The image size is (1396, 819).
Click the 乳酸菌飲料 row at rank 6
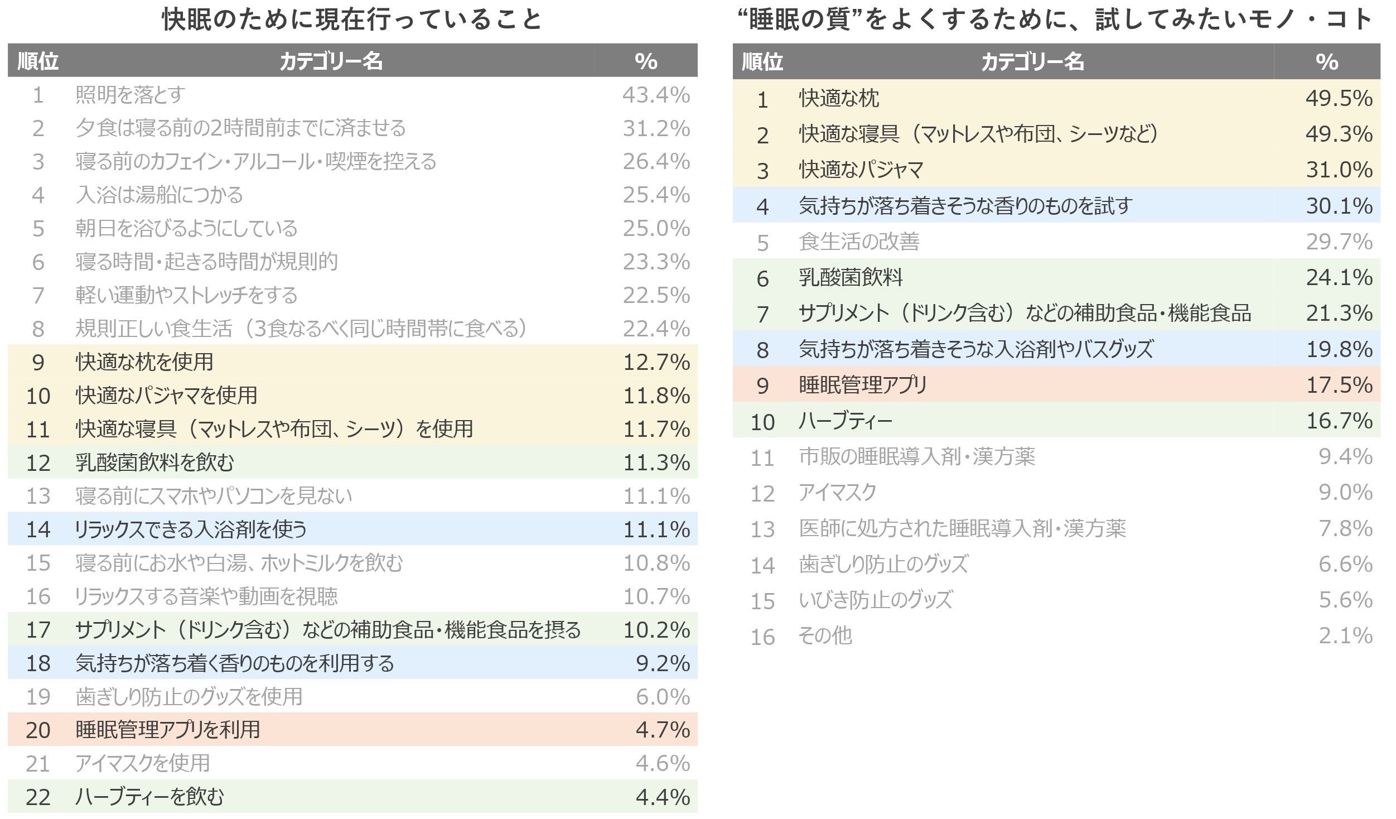click(x=1056, y=277)
